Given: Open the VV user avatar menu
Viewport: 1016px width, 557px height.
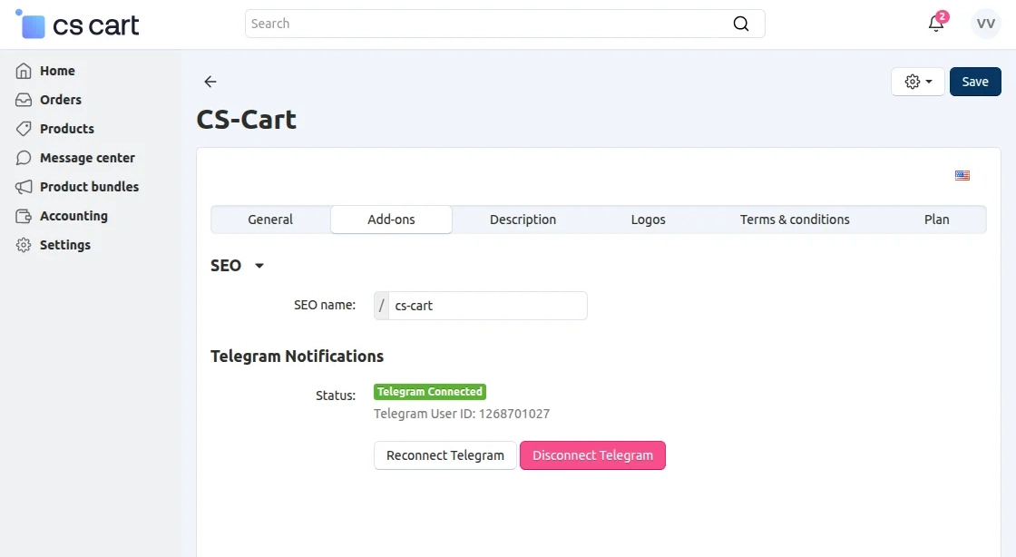Looking at the screenshot, I should [985, 24].
